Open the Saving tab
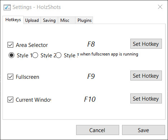 [x=49, y=20]
